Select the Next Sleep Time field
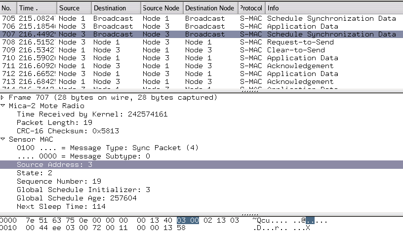The height and width of the screenshot is (233, 403). (x=61, y=206)
